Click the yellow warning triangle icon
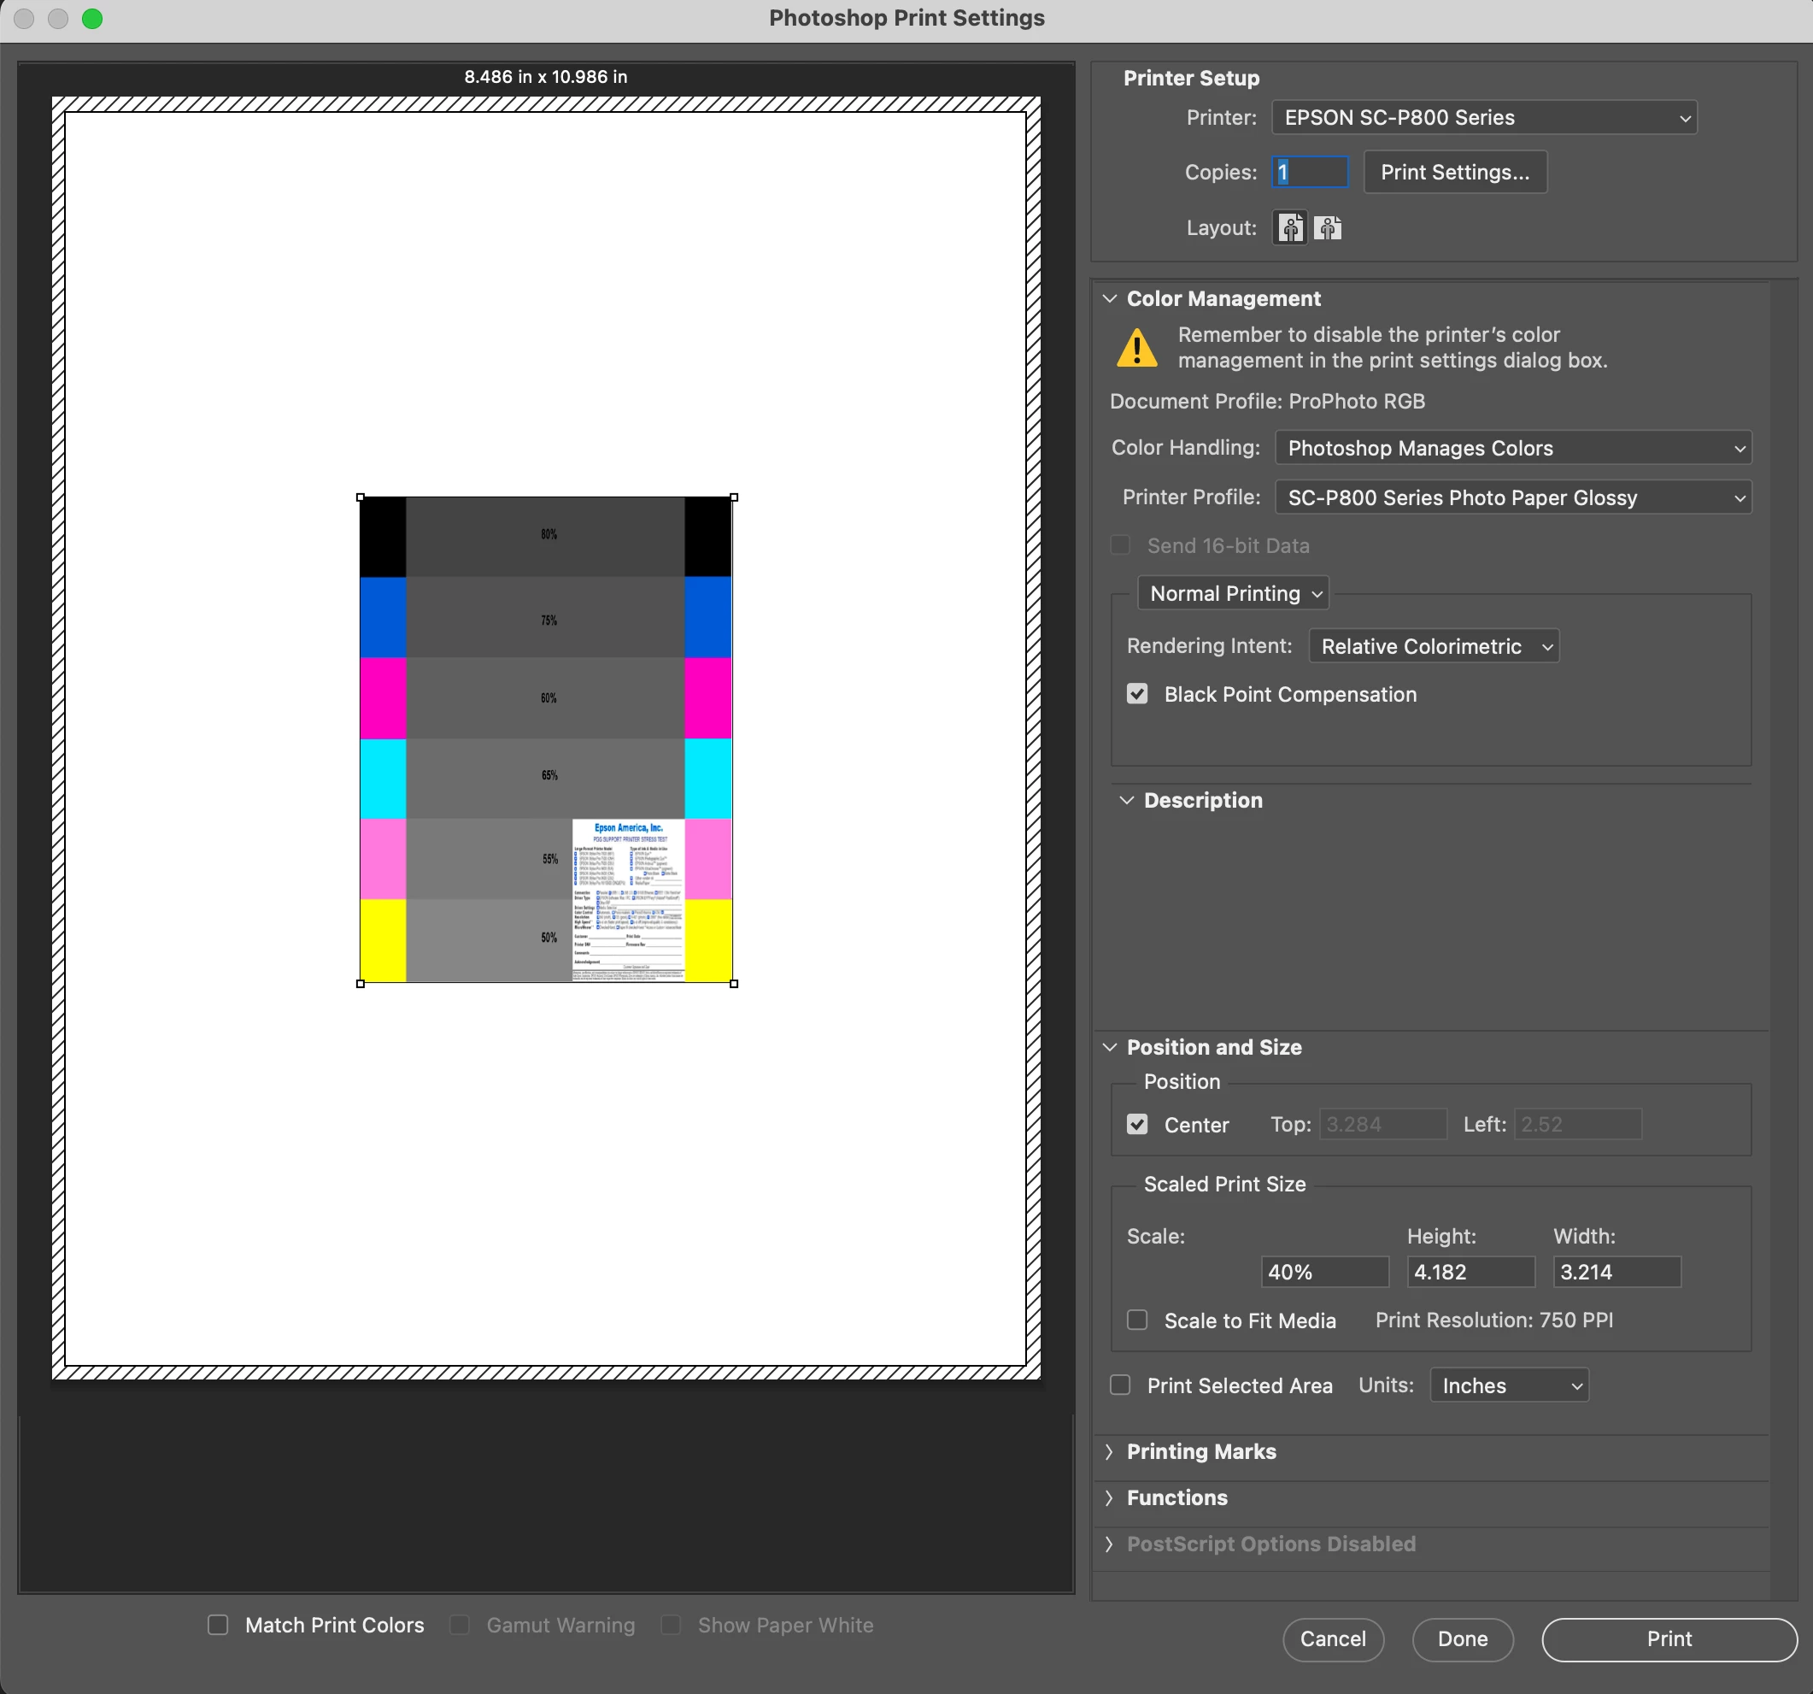 1136,349
